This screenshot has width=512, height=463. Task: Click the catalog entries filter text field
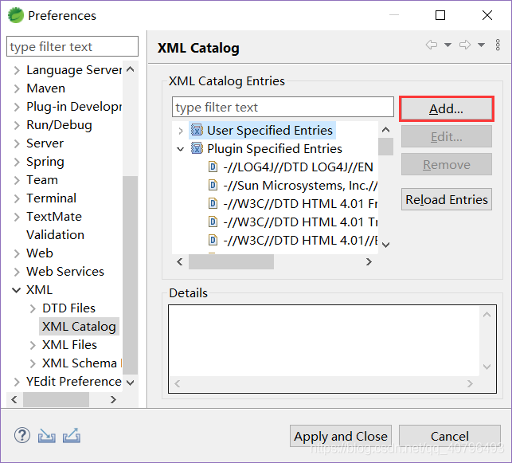[283, 107]
